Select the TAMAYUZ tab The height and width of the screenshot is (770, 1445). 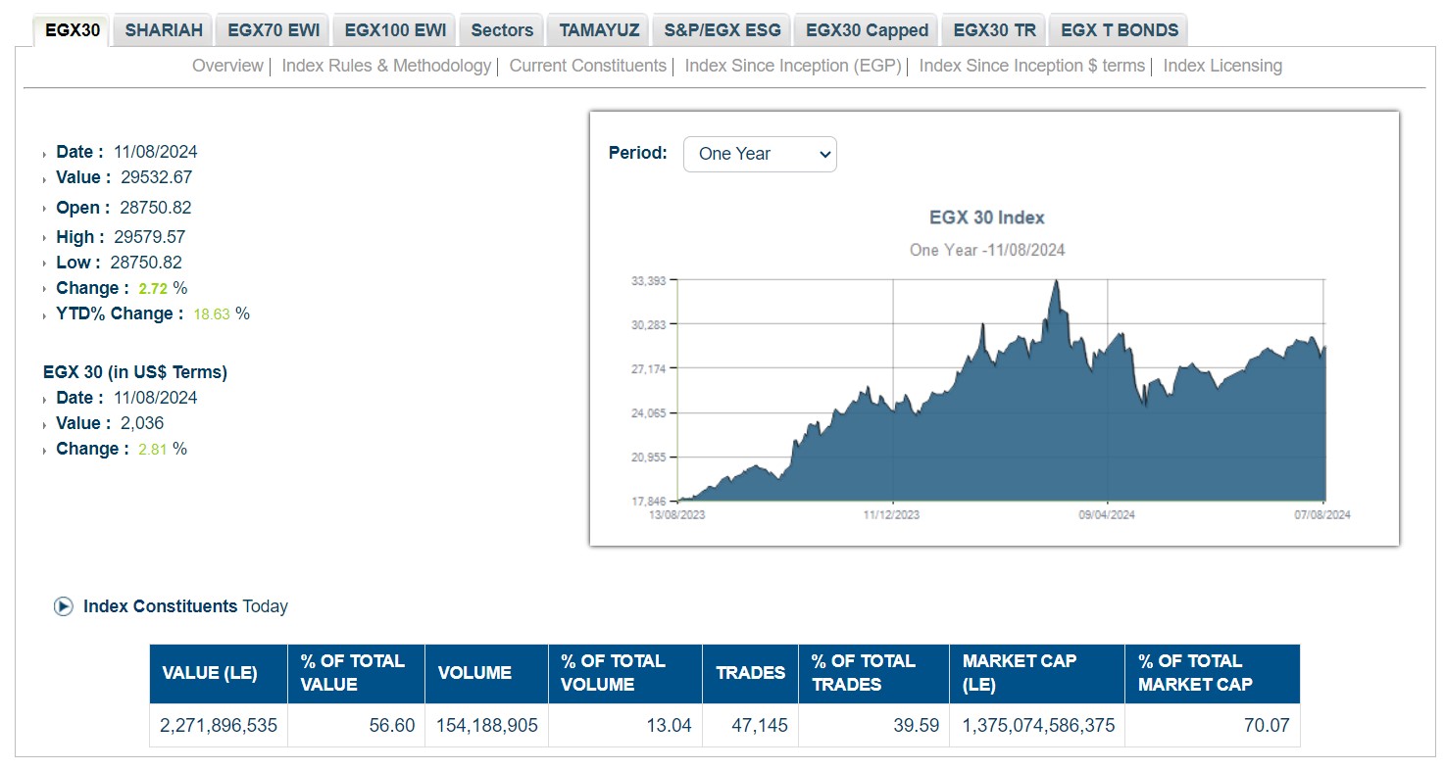pyautogui.click(x=599, y=30)
